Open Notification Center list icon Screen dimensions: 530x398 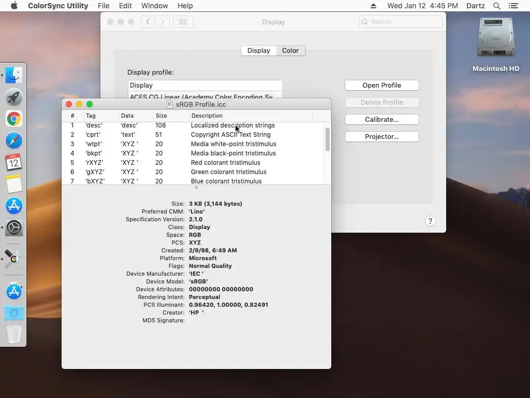point(513,6)
